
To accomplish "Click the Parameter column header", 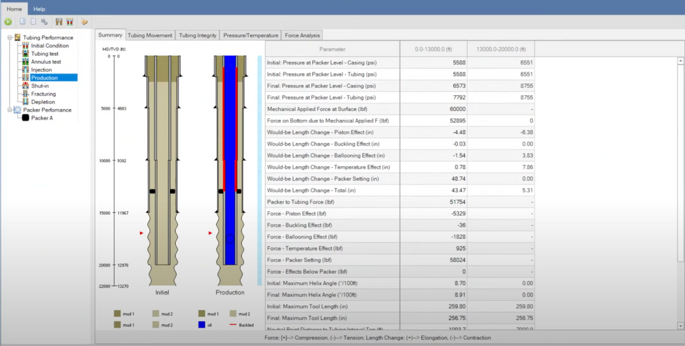I will (332, 49).
